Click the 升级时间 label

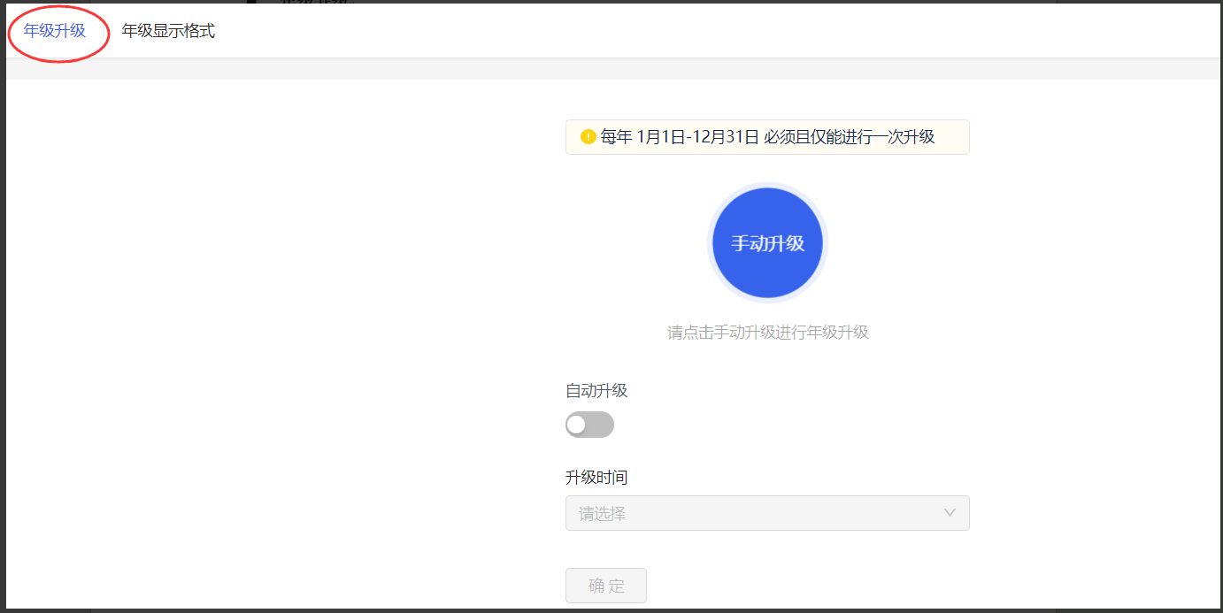tap(596, 477)
